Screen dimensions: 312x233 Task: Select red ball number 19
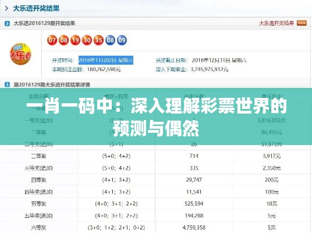click(75, 40)
